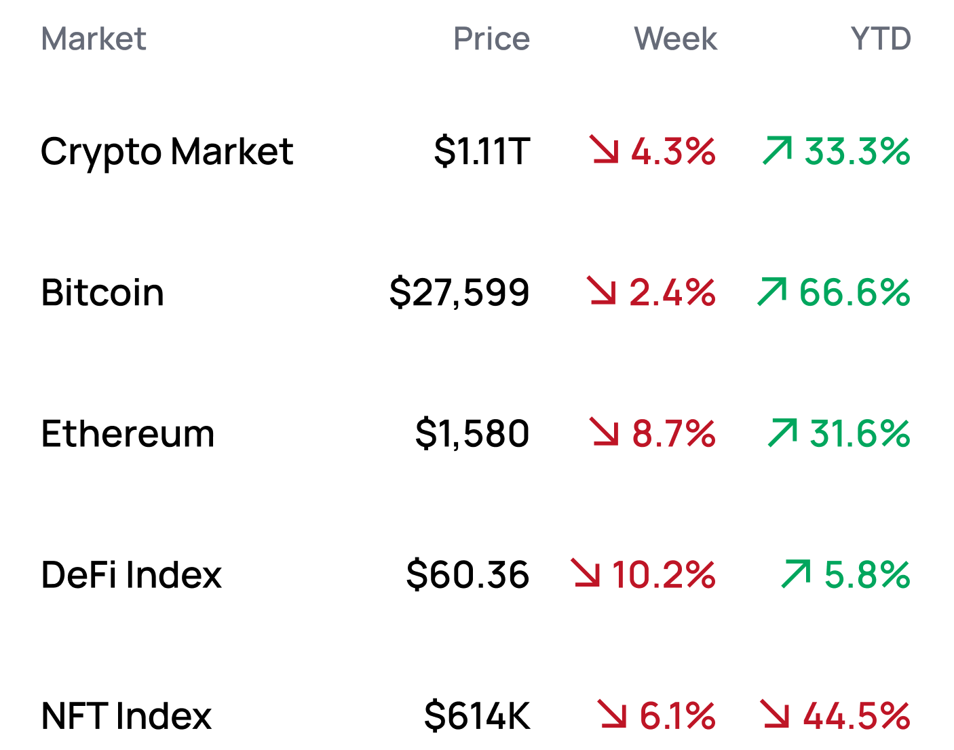954x750 pixels.
Task: Click Bitcoin's green YTD up arrow
Action: tap(772, 291)
